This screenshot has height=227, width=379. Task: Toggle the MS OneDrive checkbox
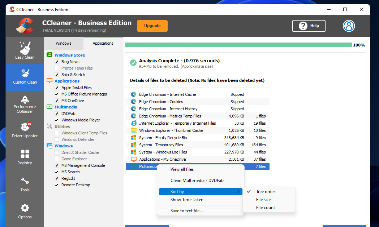[57, 101]
